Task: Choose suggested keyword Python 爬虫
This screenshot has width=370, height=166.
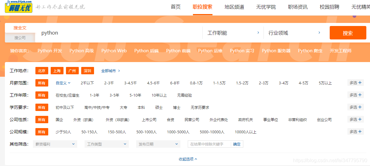Action: [310, 51]
